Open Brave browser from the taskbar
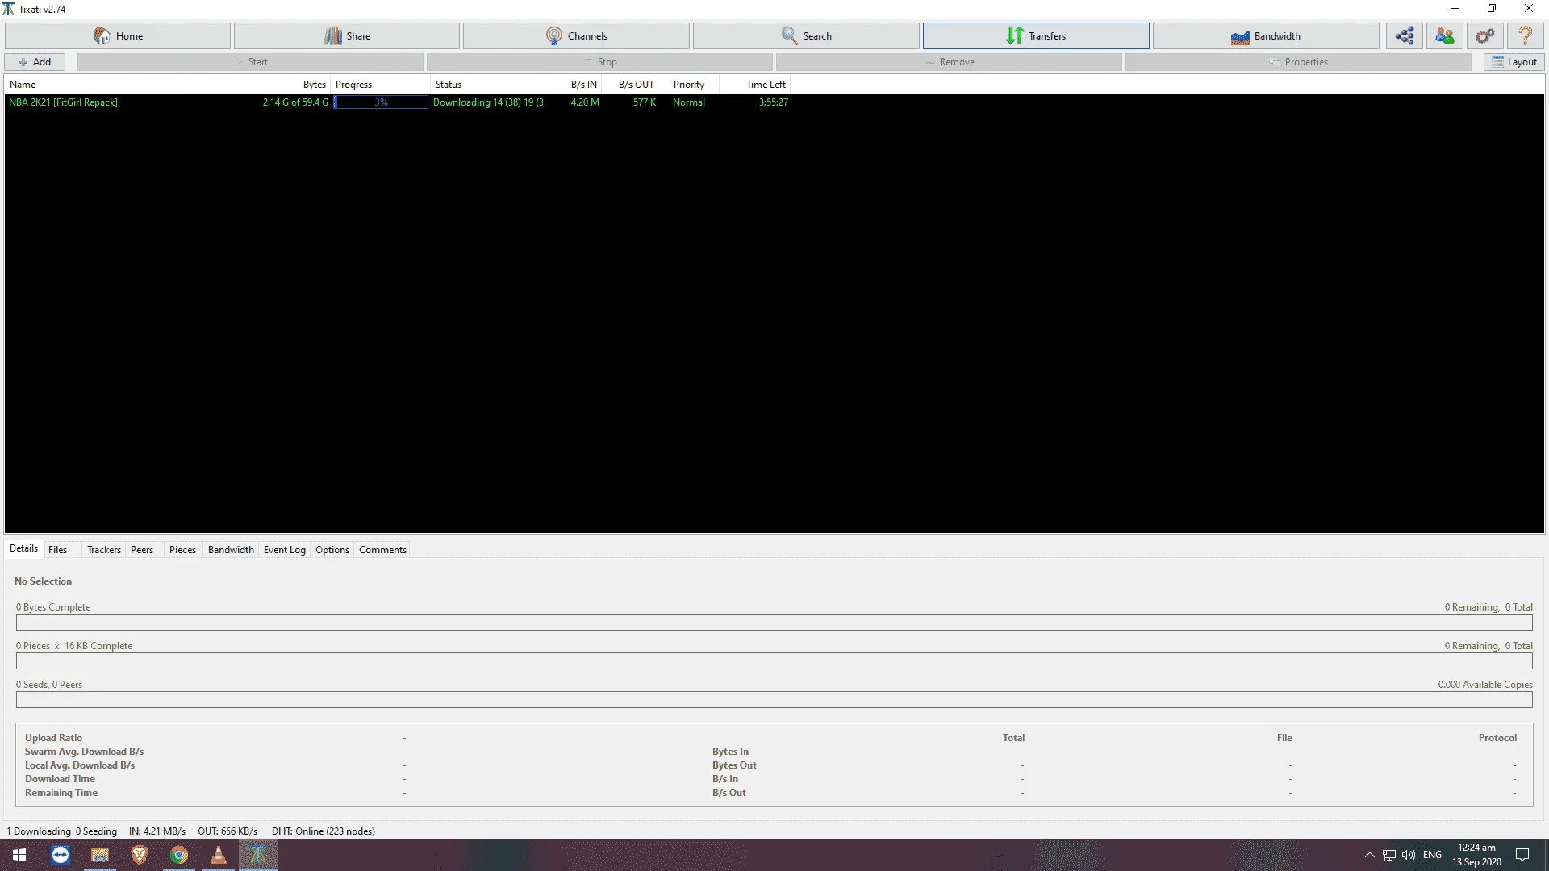 point(140,855)
